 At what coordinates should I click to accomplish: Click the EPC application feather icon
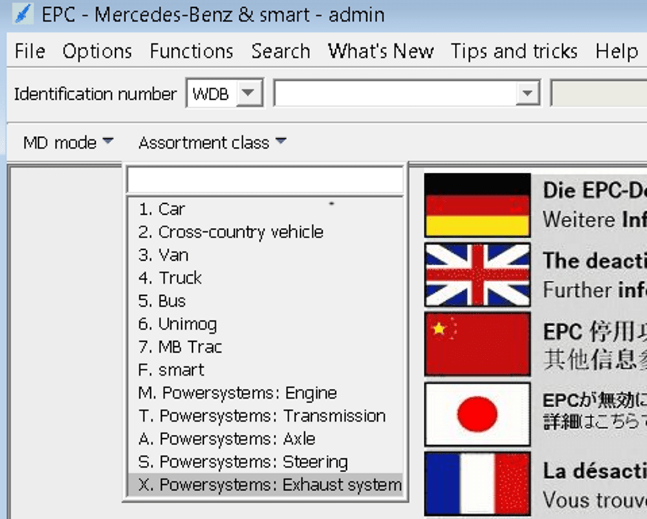(x=23, y=14)
